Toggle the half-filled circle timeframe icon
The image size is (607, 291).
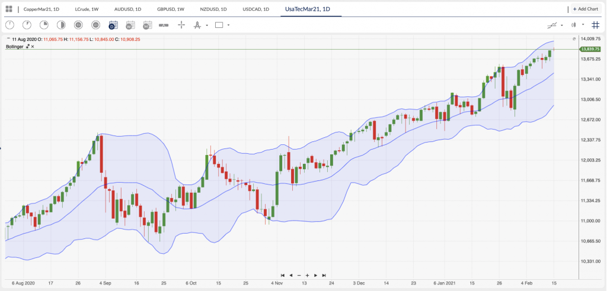pyautogui.click(x=61, y=25)
